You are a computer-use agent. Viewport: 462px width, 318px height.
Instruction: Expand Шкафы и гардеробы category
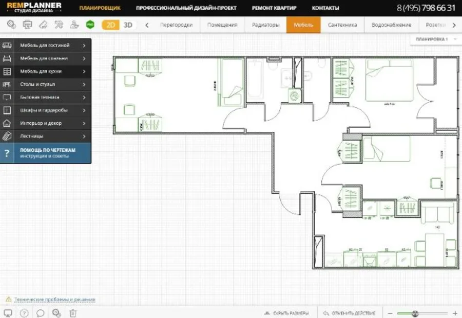click(x=45, y=110)
